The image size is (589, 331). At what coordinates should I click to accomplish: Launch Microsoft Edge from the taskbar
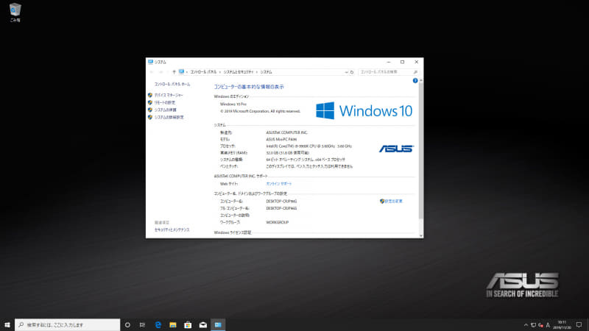158,325
